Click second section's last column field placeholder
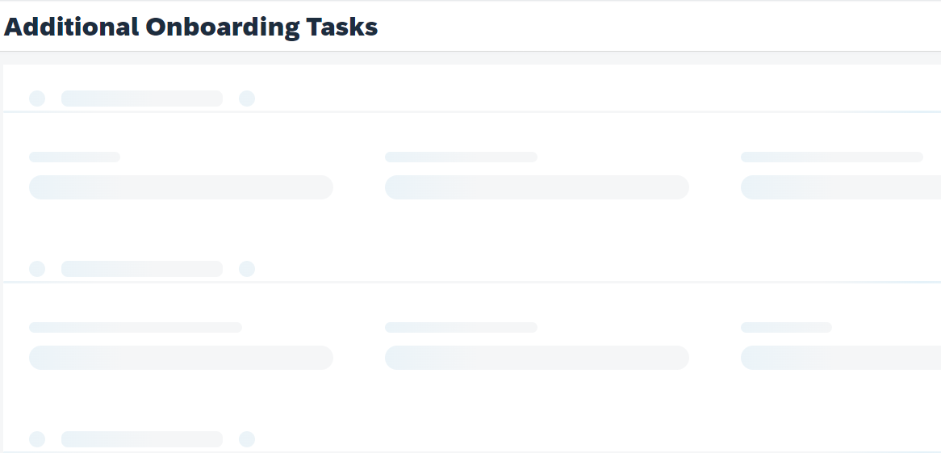 pos(841,358)
